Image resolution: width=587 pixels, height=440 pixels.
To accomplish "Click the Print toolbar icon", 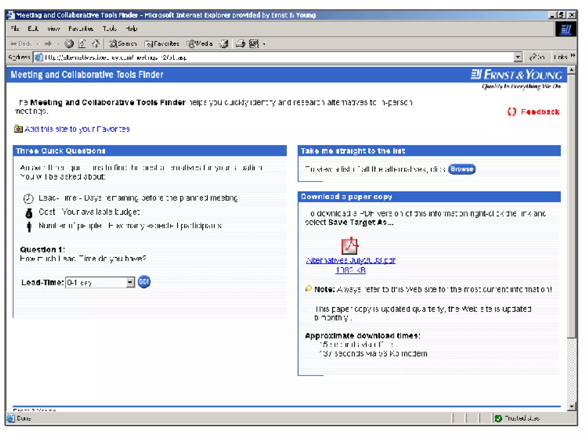I will [240, 44].
